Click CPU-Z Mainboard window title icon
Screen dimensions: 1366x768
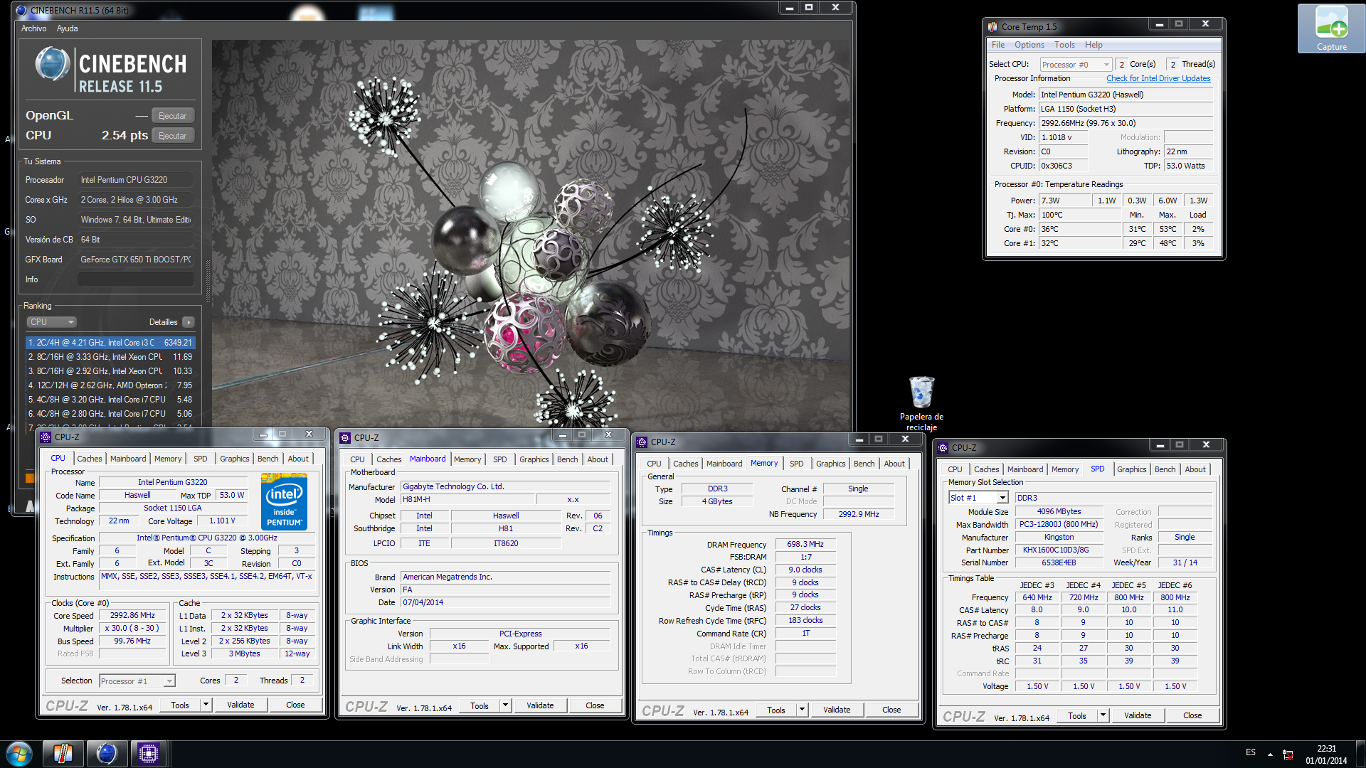[345, 438]
